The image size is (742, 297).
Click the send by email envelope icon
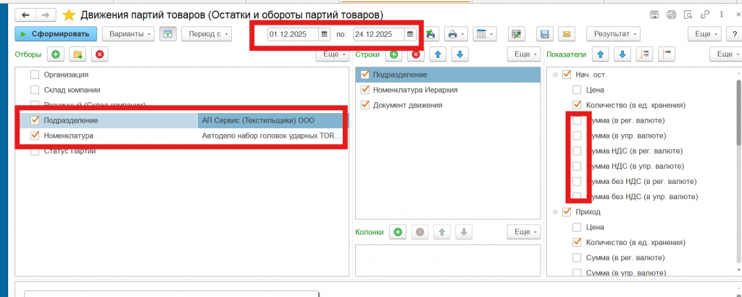(567, 33)
